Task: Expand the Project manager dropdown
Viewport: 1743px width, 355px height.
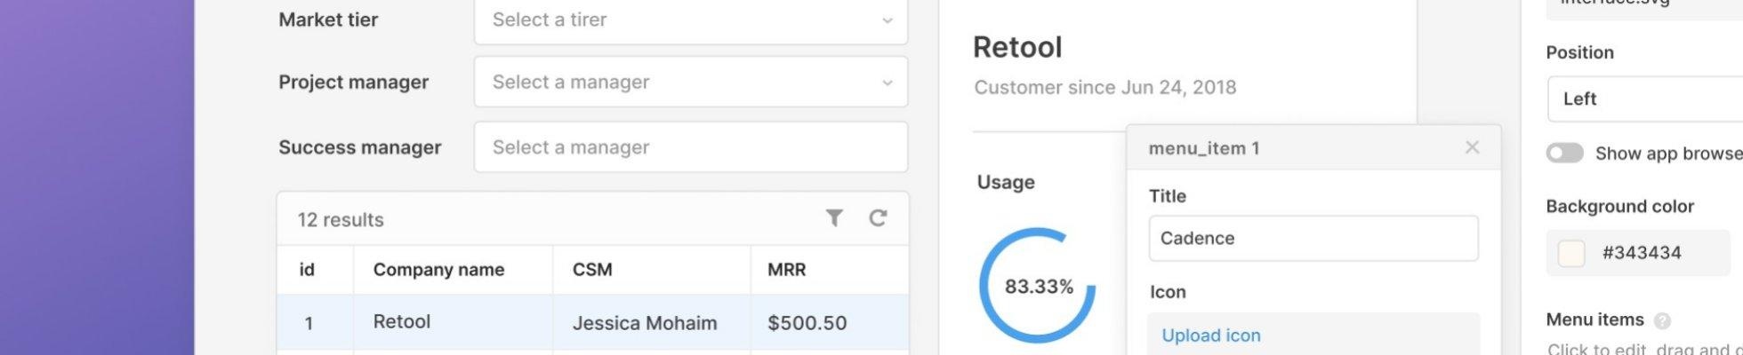Action: pos(690,83)
